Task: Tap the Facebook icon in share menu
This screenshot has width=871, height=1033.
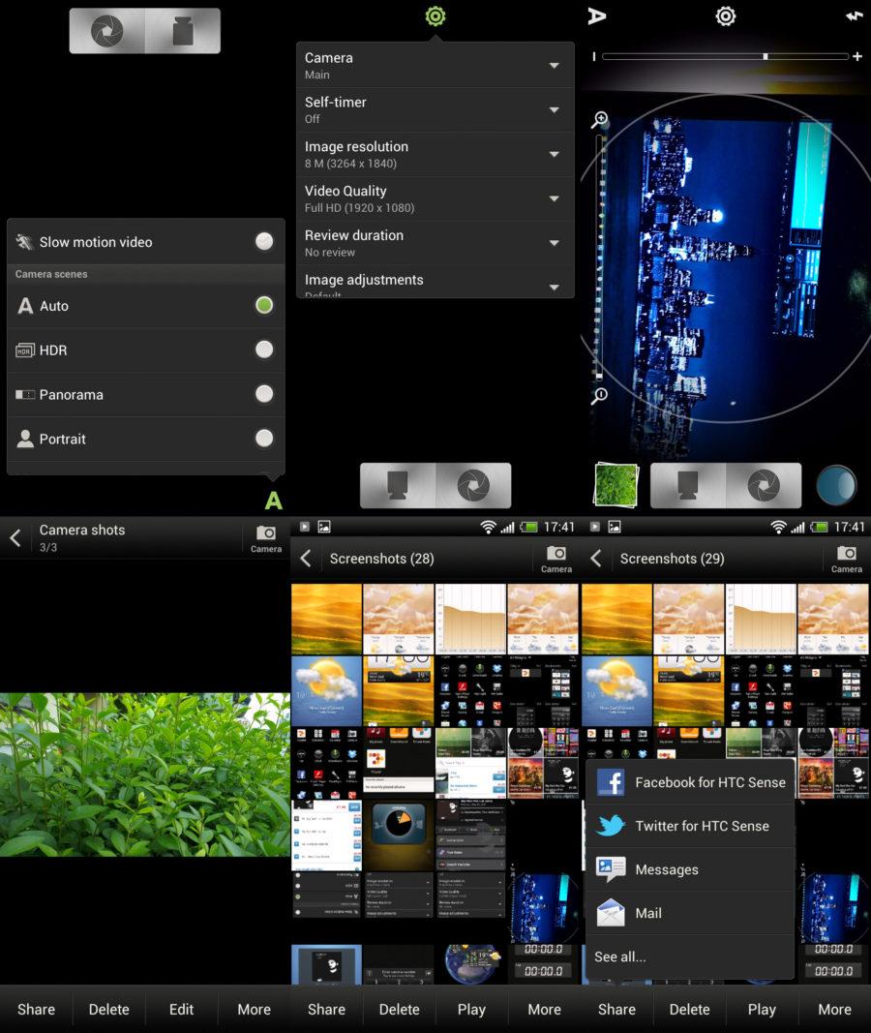Action: point(611,782)
